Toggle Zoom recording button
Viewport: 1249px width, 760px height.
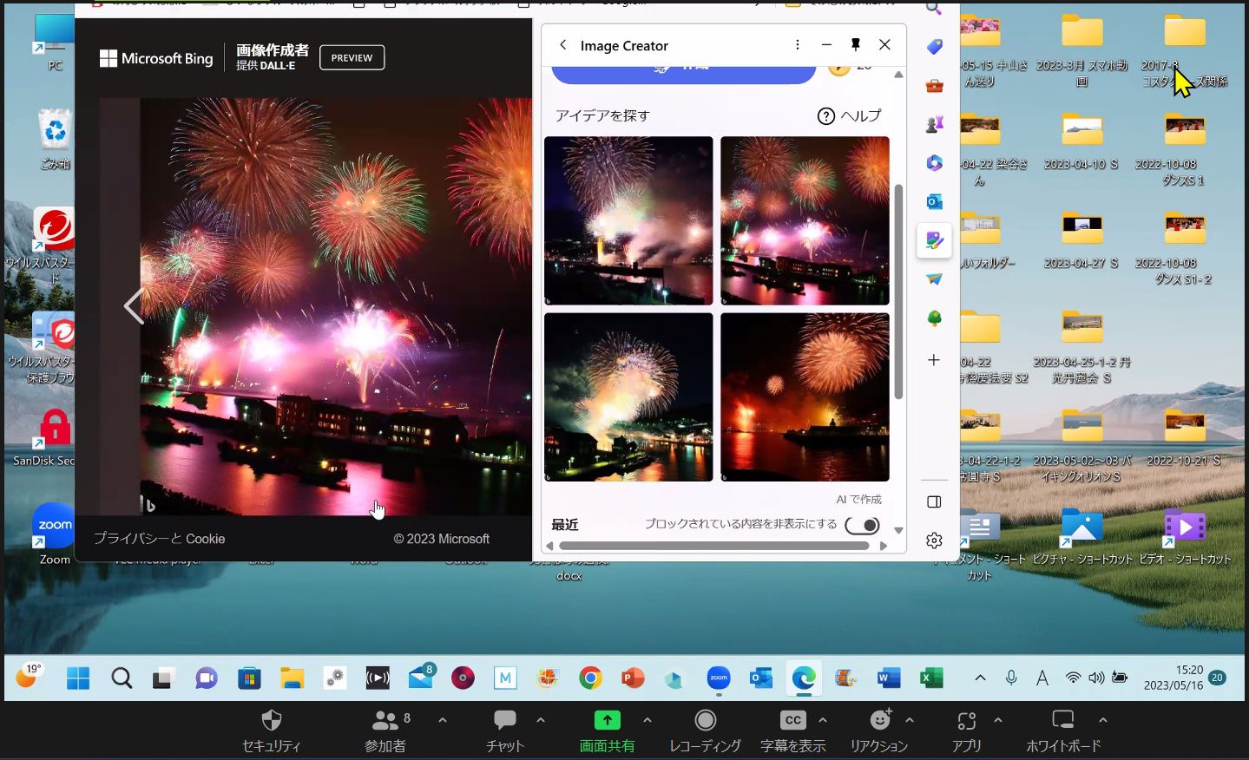pos(705,730)
